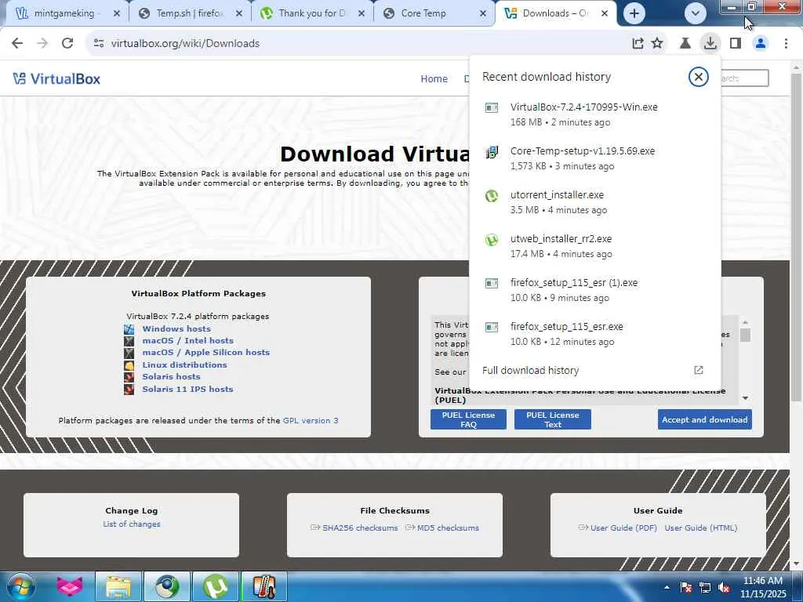
Task: Click the license text box scroll-down arrow
Action: pos(745,397)
